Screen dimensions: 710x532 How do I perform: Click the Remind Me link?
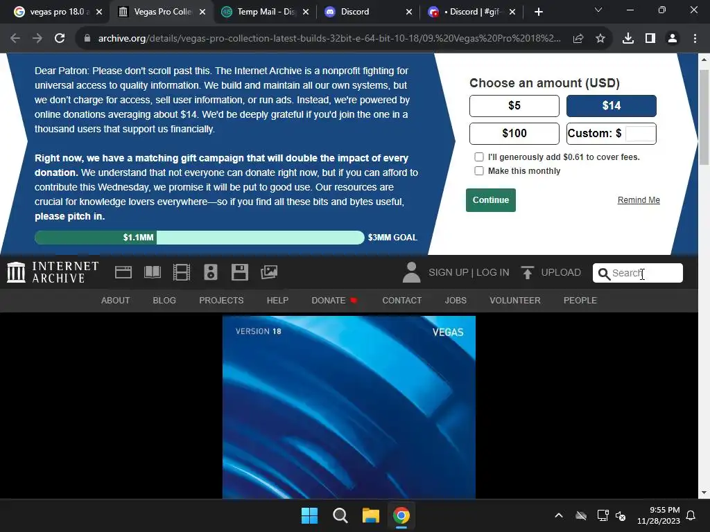(639, 200)
